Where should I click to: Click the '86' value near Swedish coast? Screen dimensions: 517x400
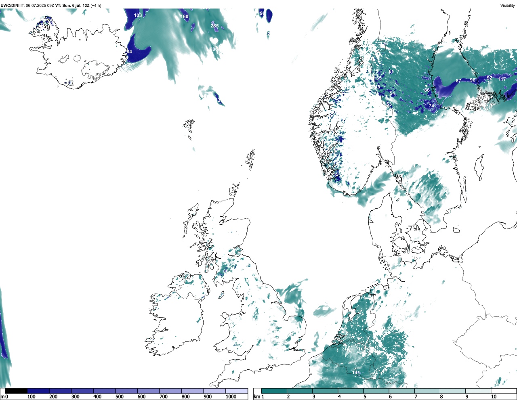click(x=427, y=90)
